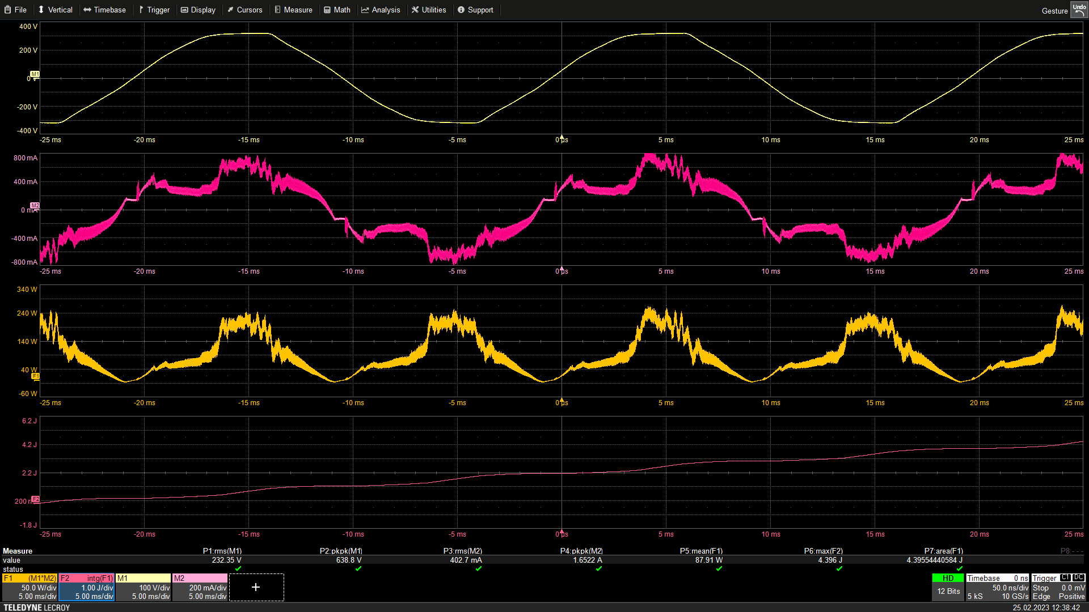Viewport: 1089px width, 612px height.
Task: Click the empty P8 measurement slot
Action: tap(1071, 551)
